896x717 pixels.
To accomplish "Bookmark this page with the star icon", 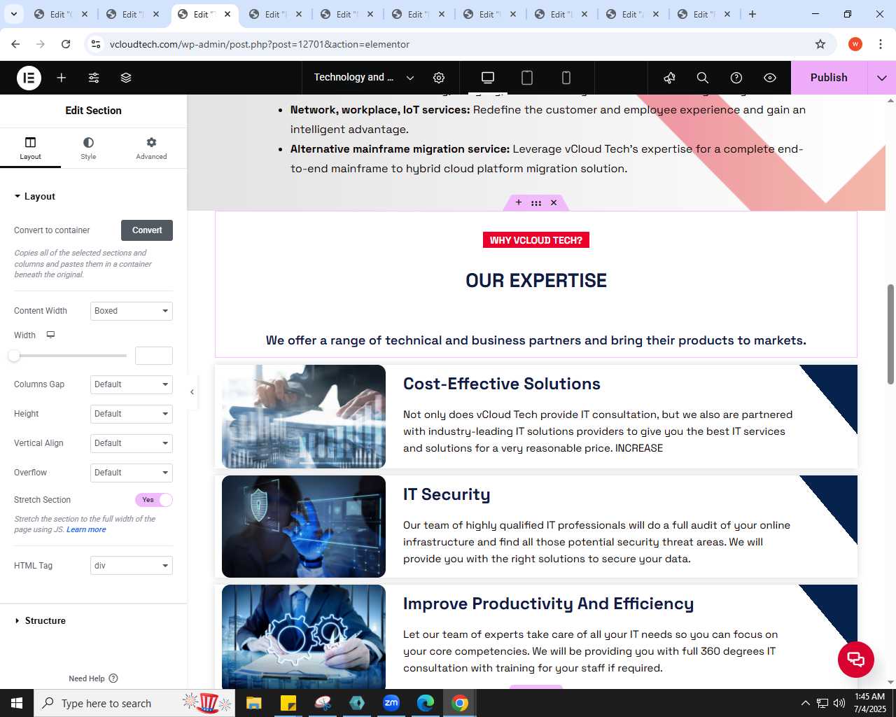I will point(820,44).
